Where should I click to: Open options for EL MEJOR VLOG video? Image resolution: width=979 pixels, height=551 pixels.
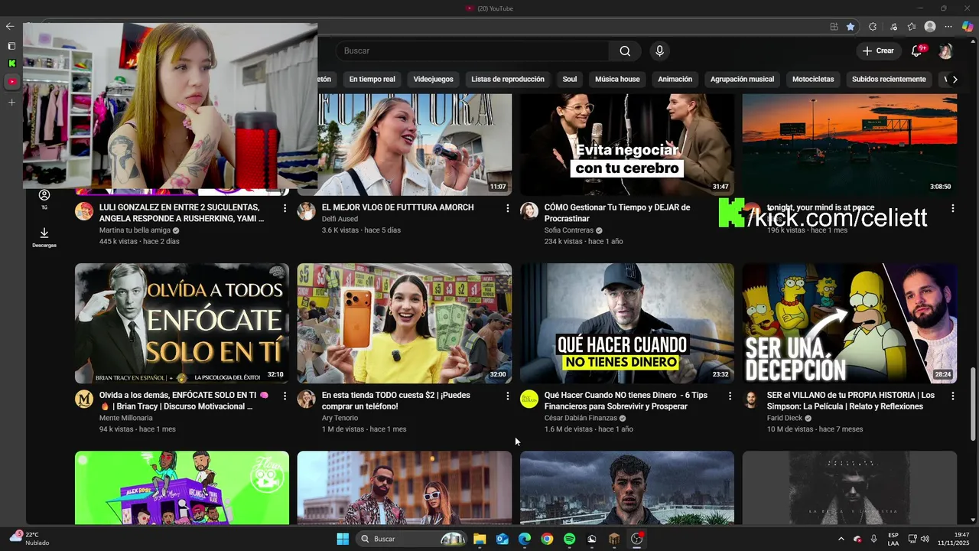click(507, 208)
